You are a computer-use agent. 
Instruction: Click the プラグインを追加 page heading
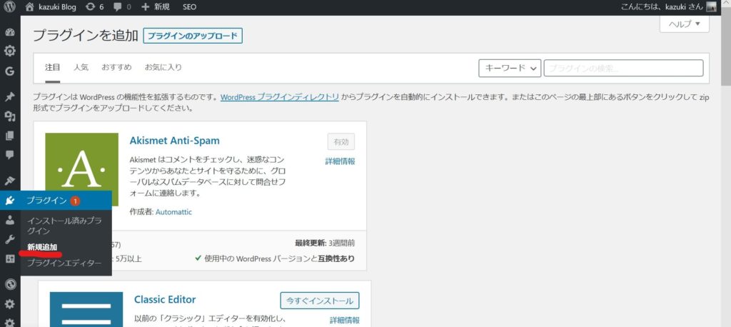(x=86, y=36)
